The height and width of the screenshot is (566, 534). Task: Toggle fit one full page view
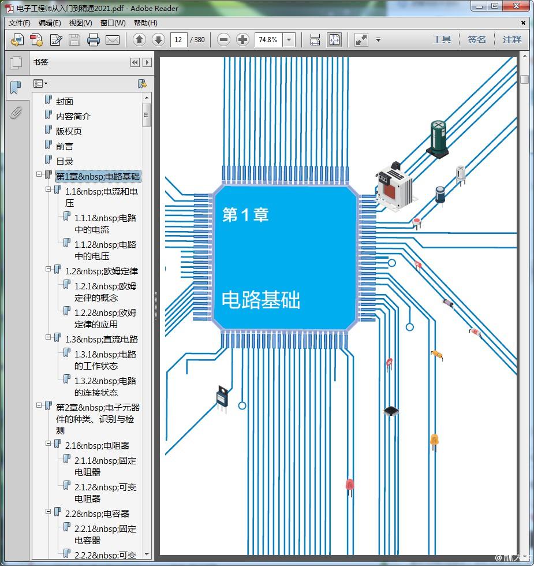point(334,40)
